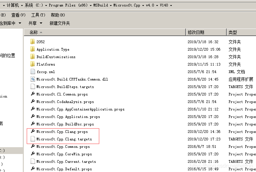This screenshot has width=256, height=172.
Task: Click the Microsoft.Cpp.Common.props wrench icon
Action: (x=33, y=146)
